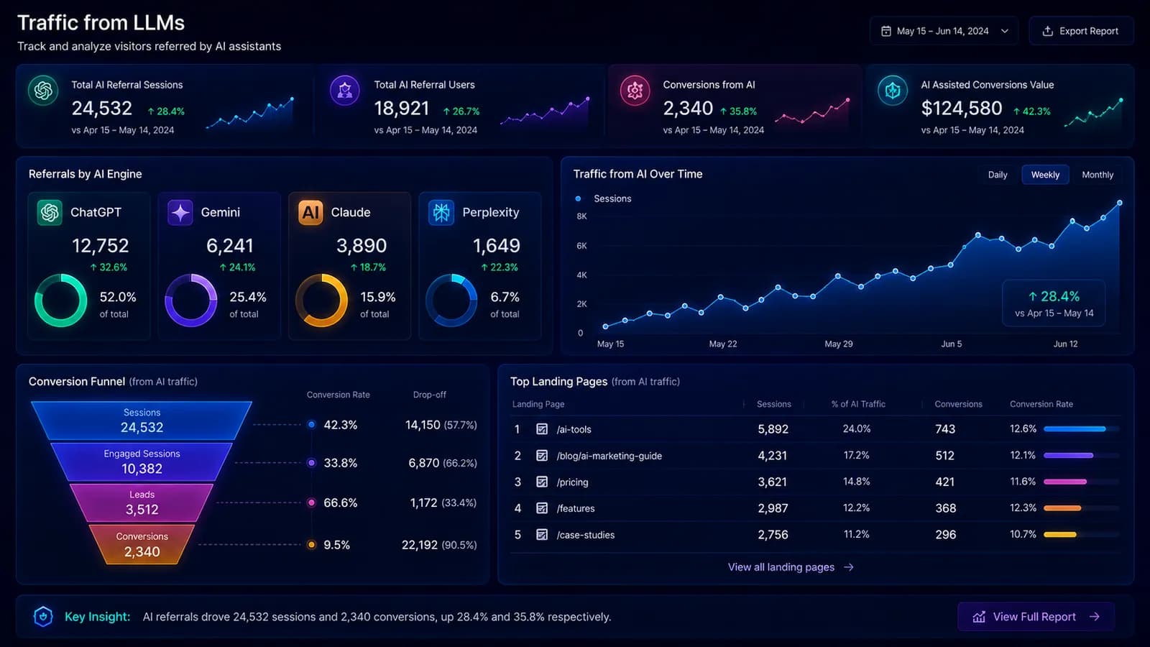Click the 42.3% funnel conversion rate
This screenshot has height=647, width=1150.
pos(340,425)
